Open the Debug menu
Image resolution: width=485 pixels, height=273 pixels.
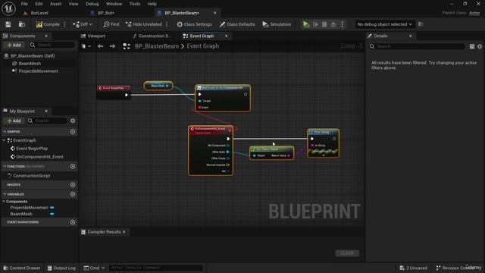pos(92,4)
